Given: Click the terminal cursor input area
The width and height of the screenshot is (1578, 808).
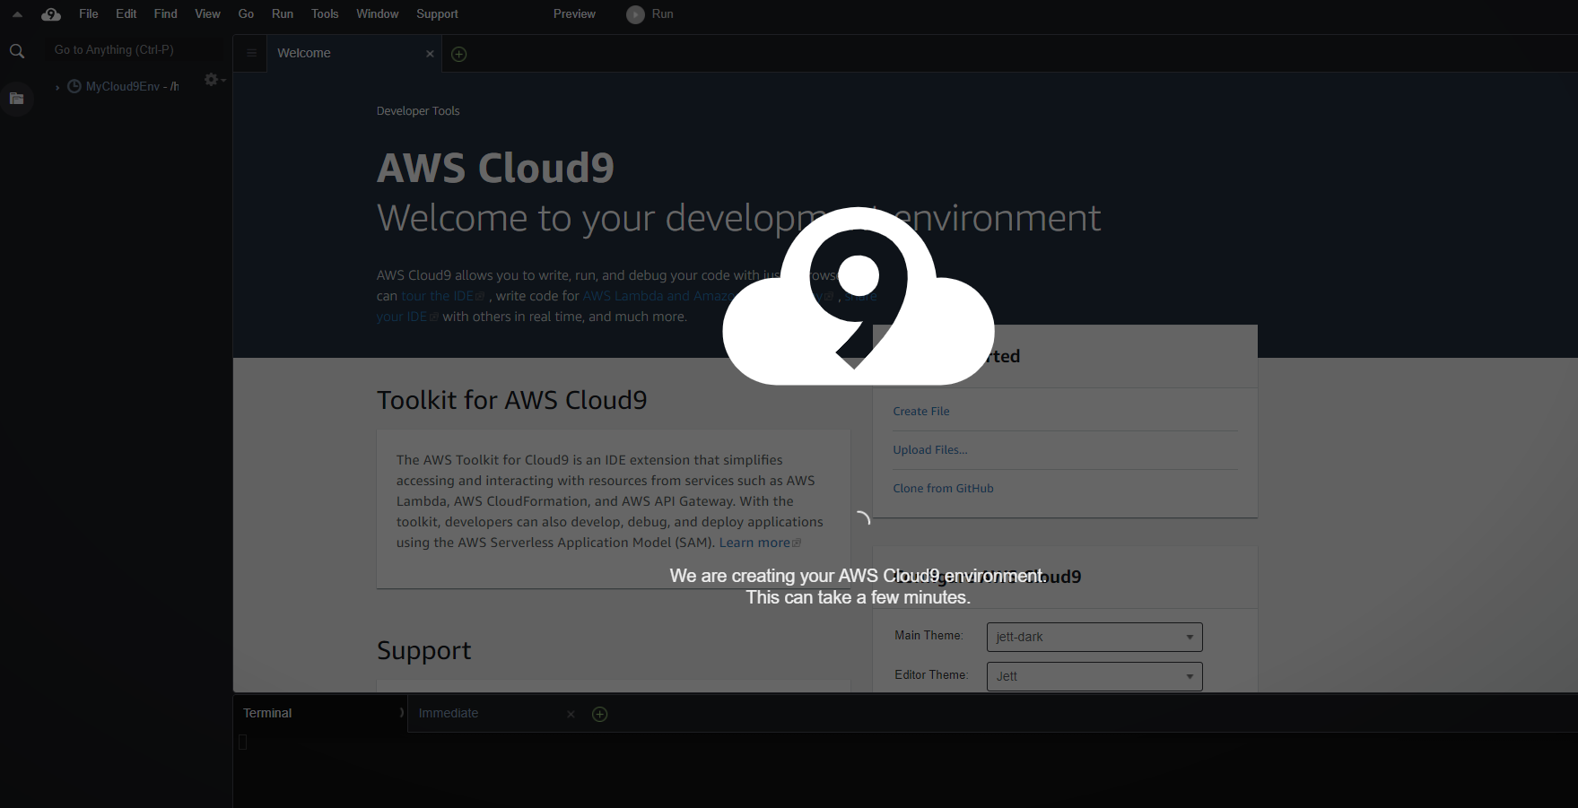Looking at the screenshot, I should click(243, 742).
